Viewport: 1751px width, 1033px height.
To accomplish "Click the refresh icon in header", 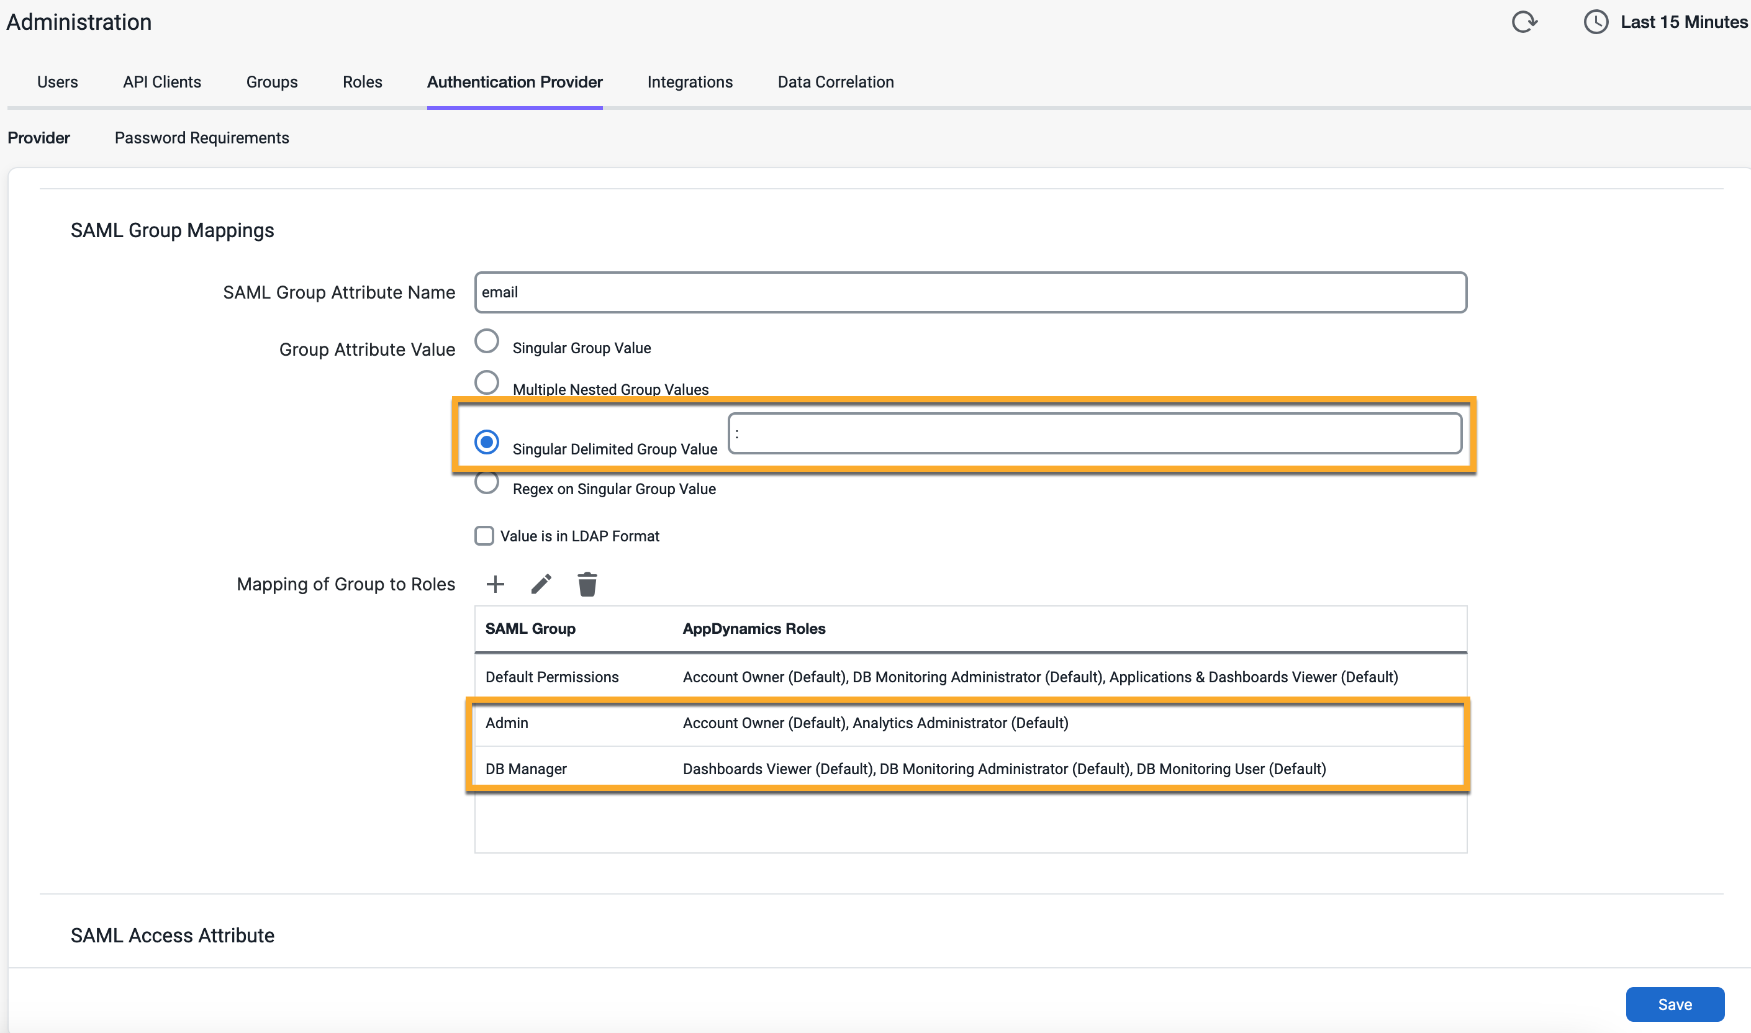I will 1524,22.
